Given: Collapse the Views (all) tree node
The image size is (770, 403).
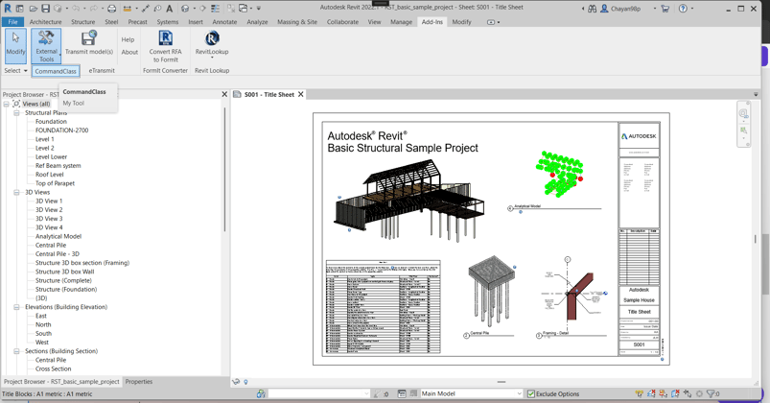Looking at the screenshot, I should click(7, 104).
